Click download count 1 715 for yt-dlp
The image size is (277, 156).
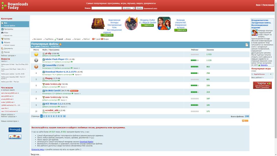click(209, 55)
